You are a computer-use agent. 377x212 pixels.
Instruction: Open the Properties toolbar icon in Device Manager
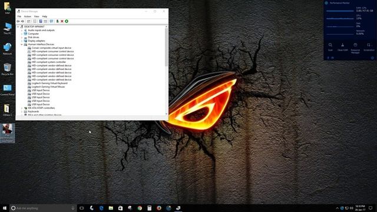point(35,21)
